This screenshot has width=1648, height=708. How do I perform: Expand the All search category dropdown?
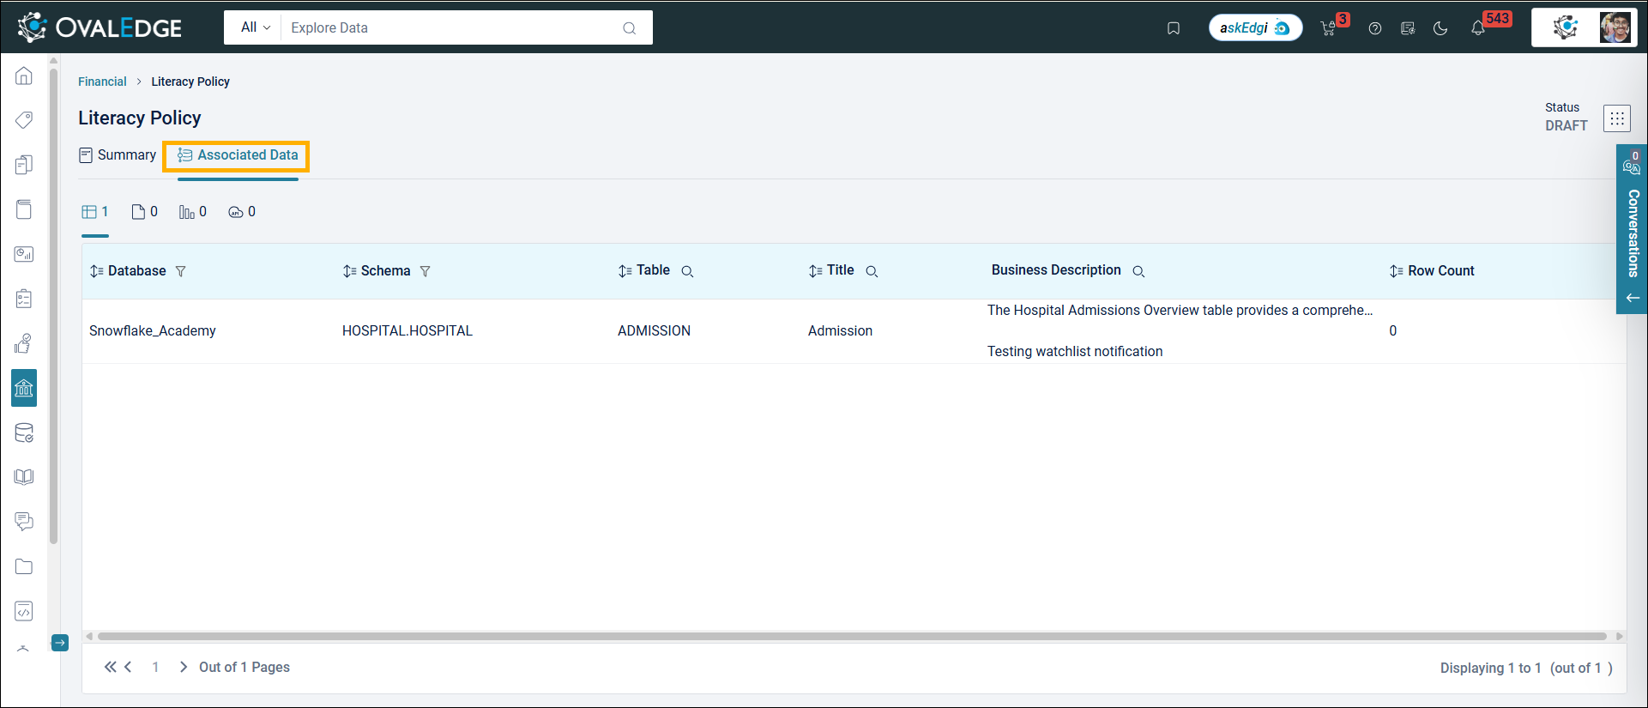click(255, 27)
